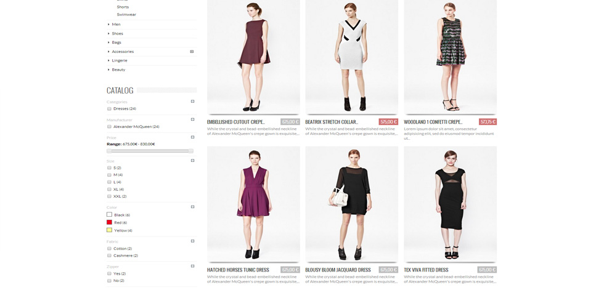Go to the Bags category
604x290 pixels.
tap(116, 42)
